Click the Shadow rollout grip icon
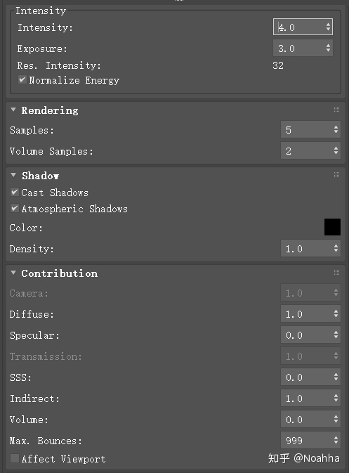The height and width of the screenshot is (473, 349). click(x=336, y=175)
